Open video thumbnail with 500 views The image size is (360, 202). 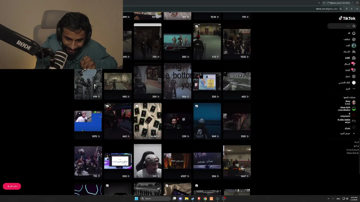(118, 161)
